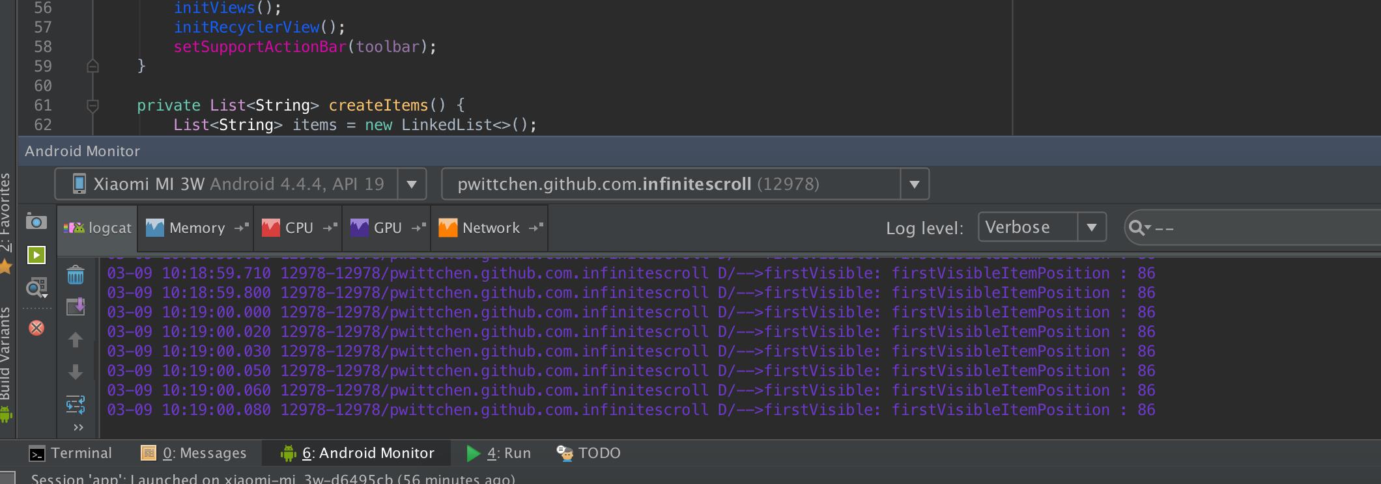The height and width of the screenshot is (484, 1381).
Task: Click line number 60 in the gutter
Action: 43,86
